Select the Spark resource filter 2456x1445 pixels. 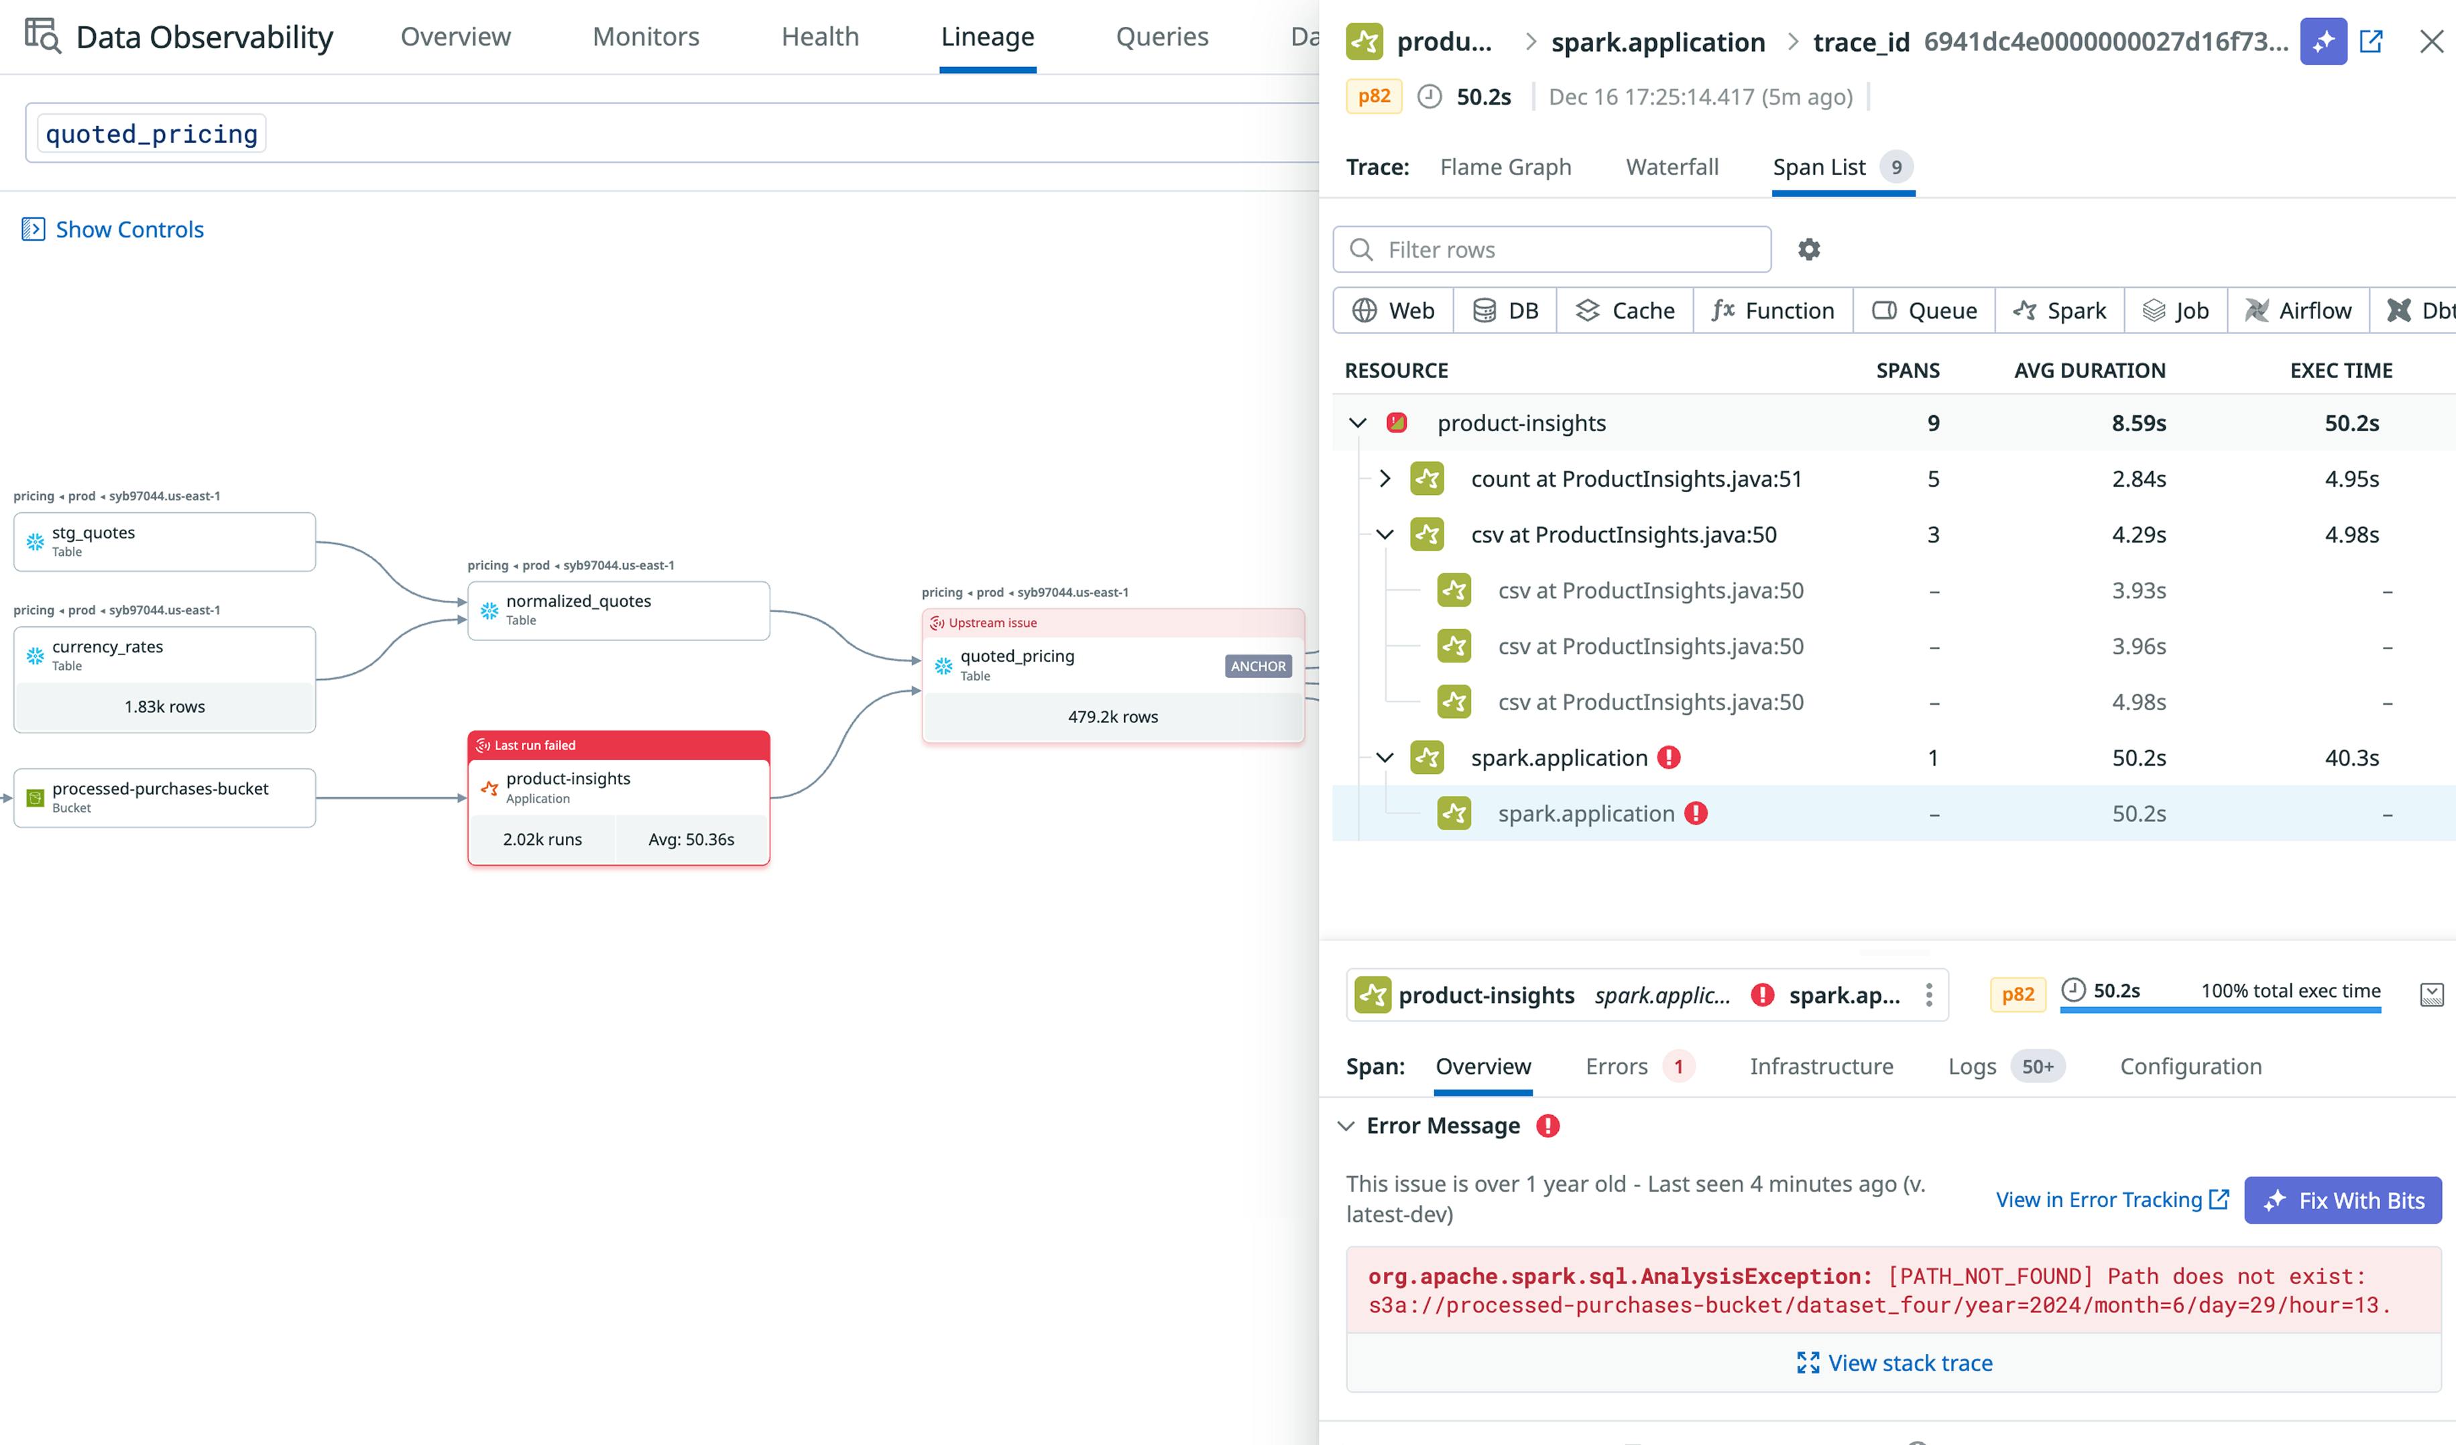(x=2059, y=310)
